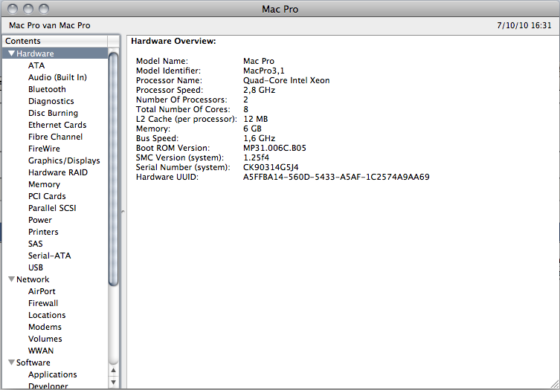Show the Printers list

coord(43,232)
